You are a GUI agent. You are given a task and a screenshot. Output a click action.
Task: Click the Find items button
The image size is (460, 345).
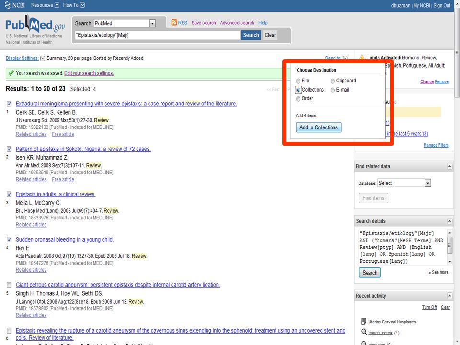373,198
